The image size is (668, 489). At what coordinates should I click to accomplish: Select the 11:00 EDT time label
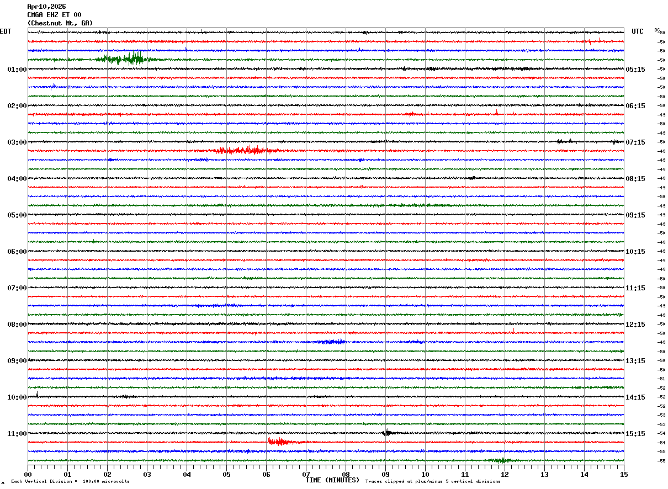point(17,434)
